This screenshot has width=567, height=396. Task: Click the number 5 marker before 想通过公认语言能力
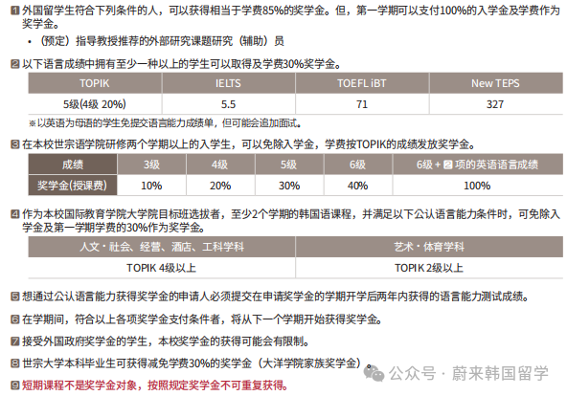(14, 297)
